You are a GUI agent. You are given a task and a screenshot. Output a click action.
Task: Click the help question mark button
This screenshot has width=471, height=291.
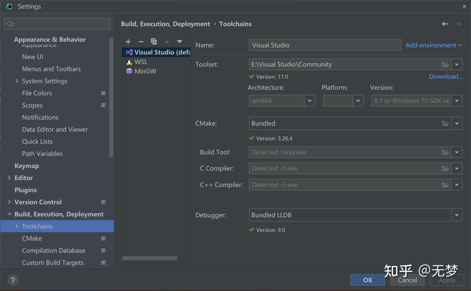click(x=13, y=280)
